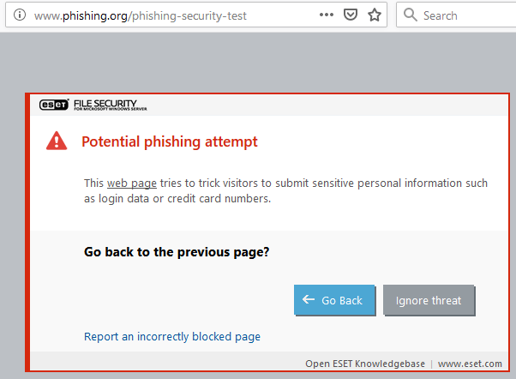516x379 pixels.
Task: Select the phishing.org URL in the address bar
Action: tap(141, 15)
